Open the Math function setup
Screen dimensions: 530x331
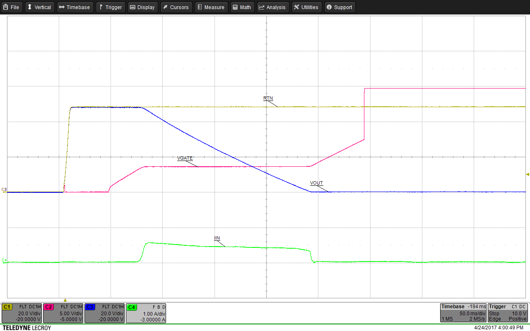tap(242, 7)
